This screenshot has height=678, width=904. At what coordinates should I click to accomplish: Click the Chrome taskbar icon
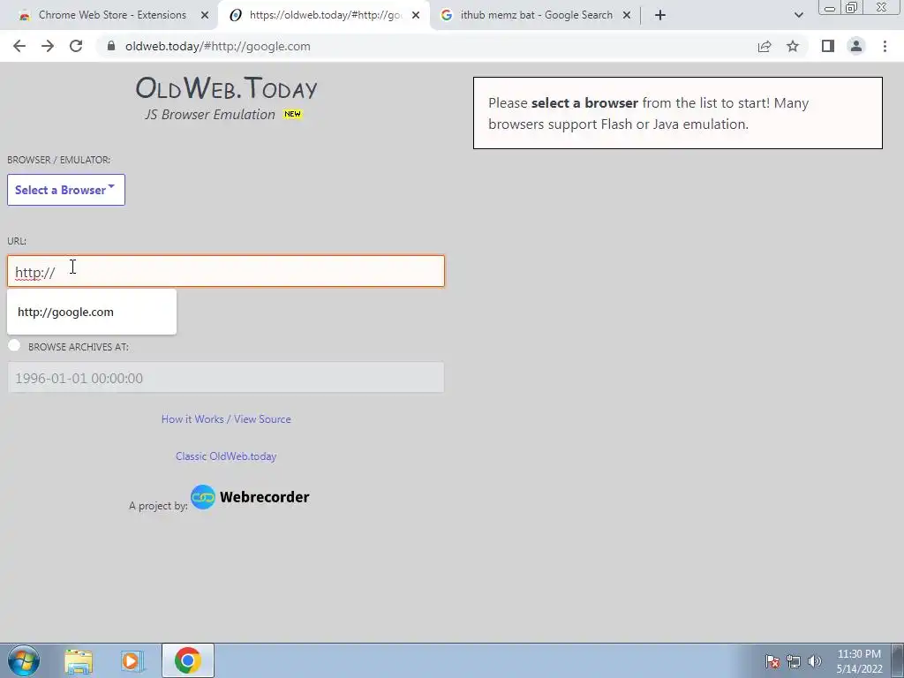pyautogui.click(x=188, y=660)
